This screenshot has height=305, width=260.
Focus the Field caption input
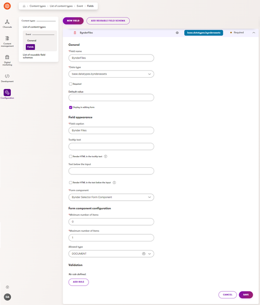coord(111,130)
